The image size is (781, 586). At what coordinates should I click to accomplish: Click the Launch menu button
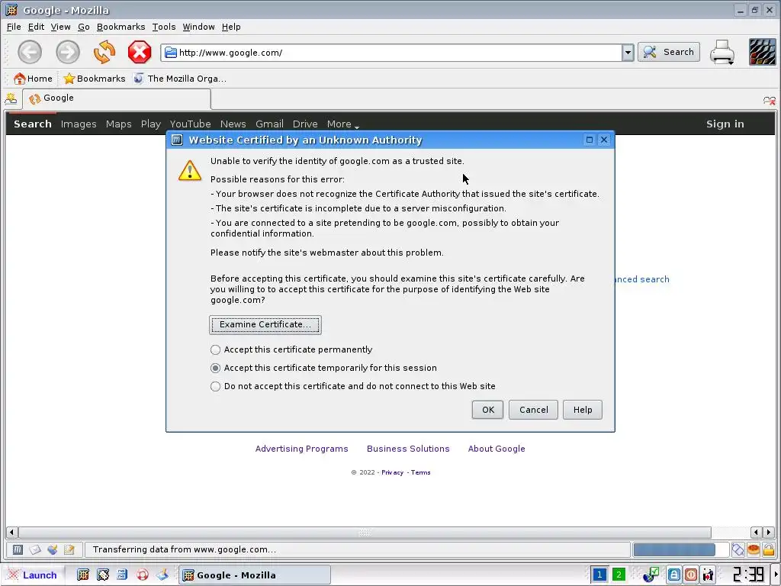click(x=32, y=575)
